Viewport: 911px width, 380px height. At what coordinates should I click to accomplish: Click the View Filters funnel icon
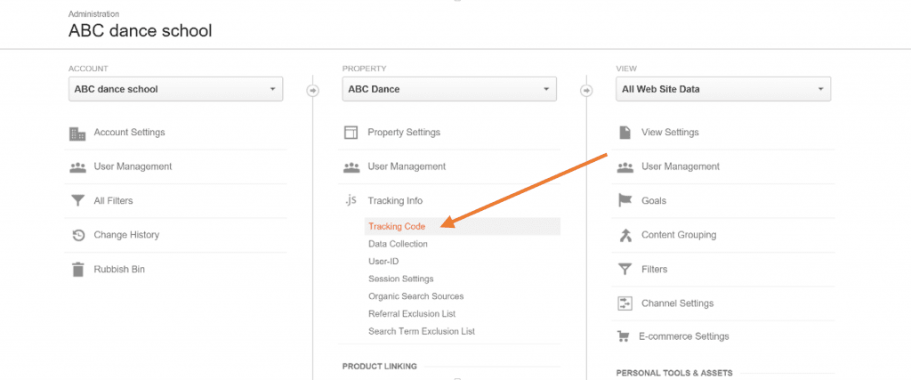click(625, 270)
